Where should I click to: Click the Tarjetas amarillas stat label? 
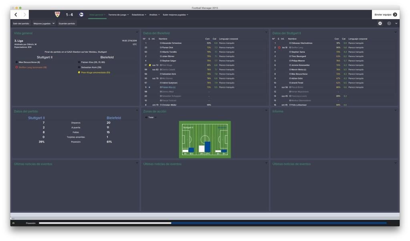[x=76, y=137]
